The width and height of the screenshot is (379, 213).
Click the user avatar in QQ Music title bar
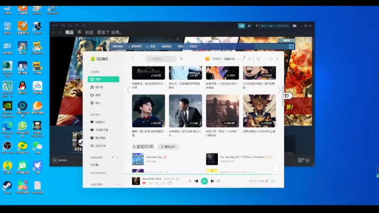[208, 59]
